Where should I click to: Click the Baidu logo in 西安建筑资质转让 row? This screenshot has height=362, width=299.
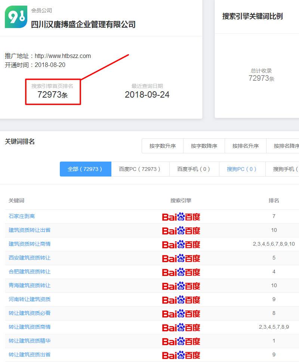[x=181, y=258]
